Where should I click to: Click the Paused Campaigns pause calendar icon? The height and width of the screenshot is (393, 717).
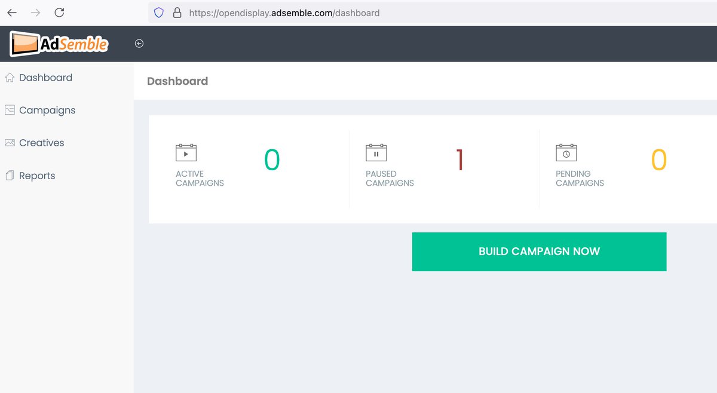[376, 152]
